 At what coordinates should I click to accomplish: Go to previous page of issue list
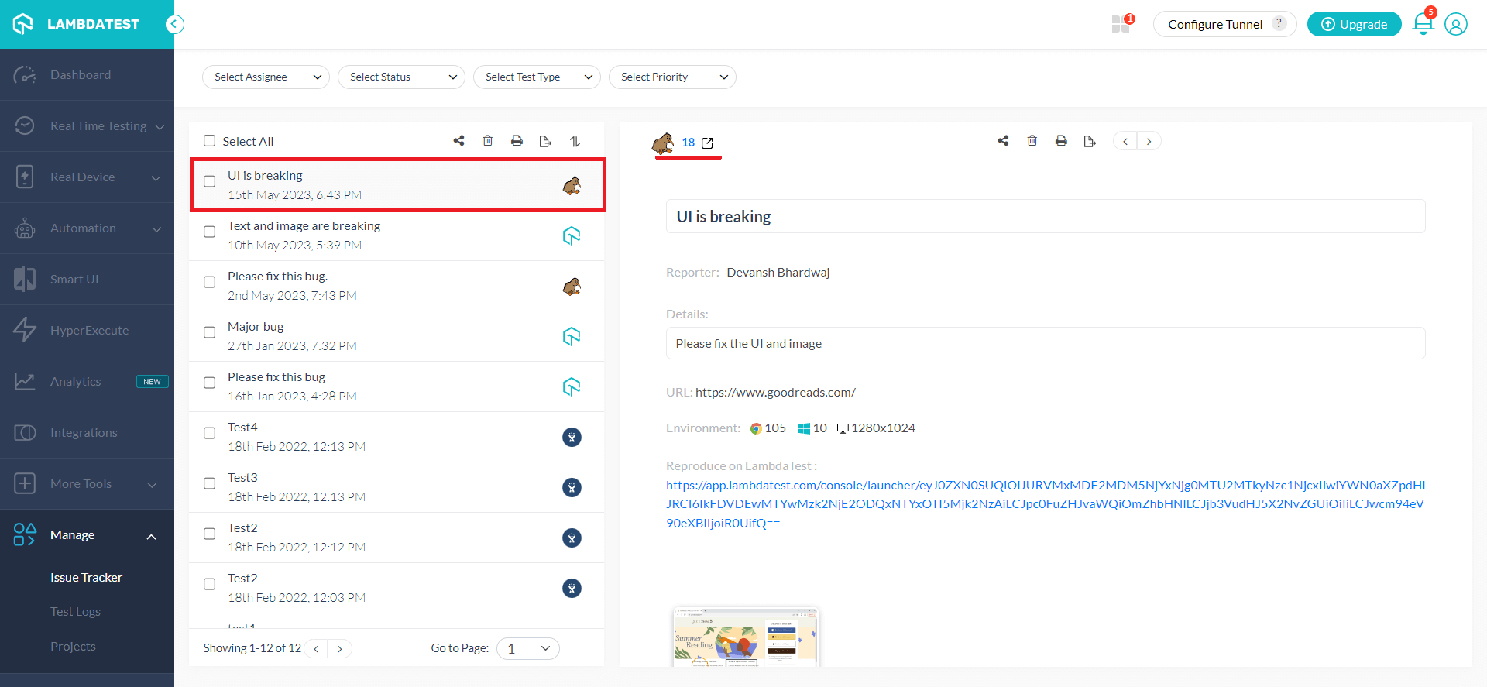pos(316,648)
